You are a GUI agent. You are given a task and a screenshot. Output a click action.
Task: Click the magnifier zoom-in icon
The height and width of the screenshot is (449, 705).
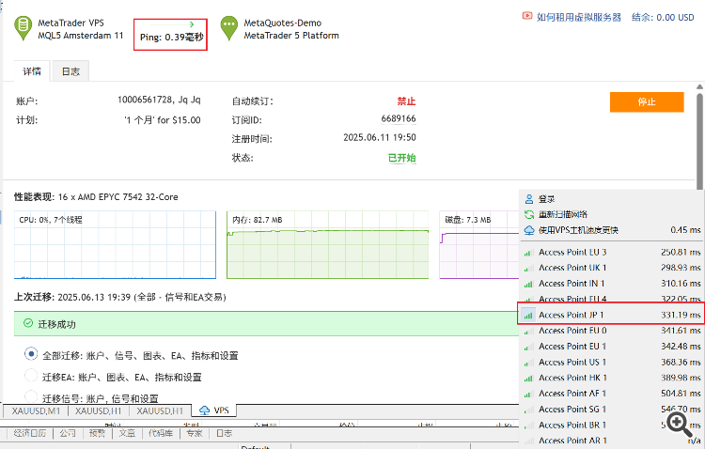coord(679,426)
